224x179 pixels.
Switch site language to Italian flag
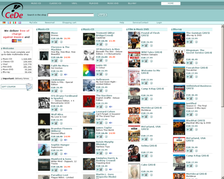tap(14, 23)
